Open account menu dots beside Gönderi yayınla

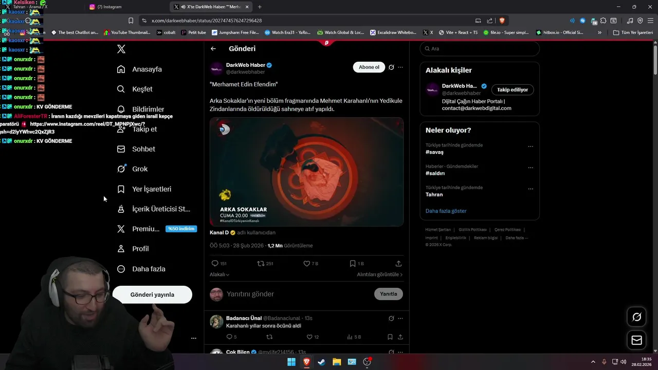194,338
